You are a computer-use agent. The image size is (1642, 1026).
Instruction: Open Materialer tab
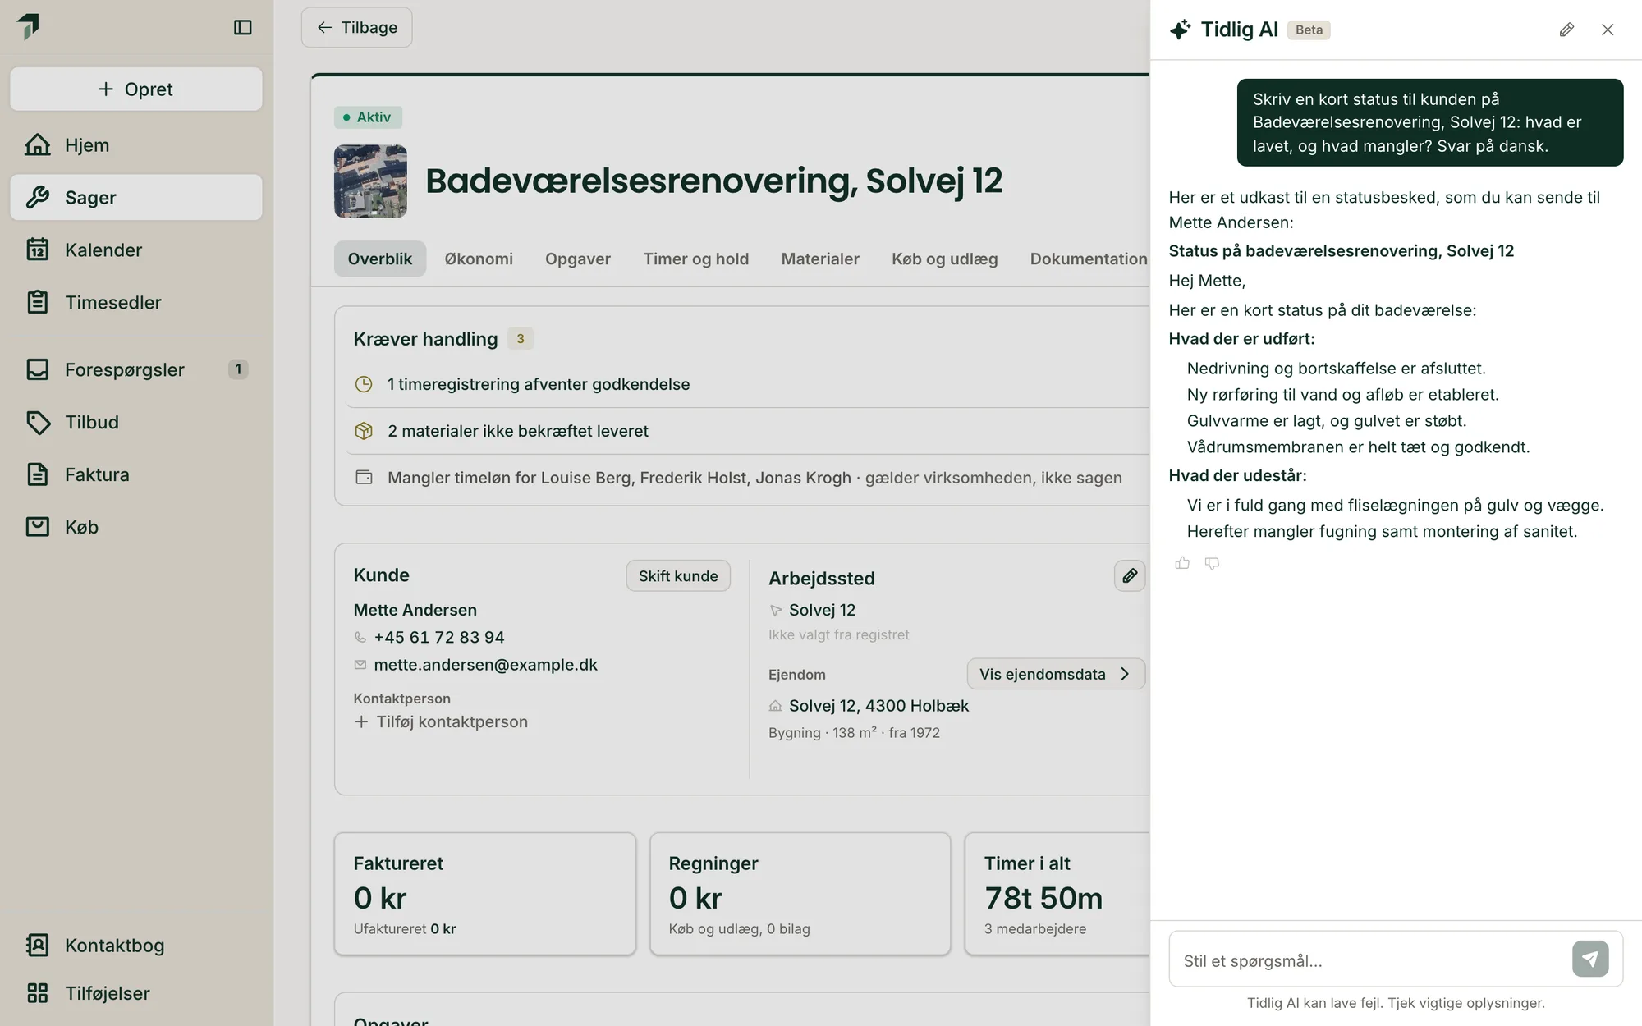click(x=820, y=259)
